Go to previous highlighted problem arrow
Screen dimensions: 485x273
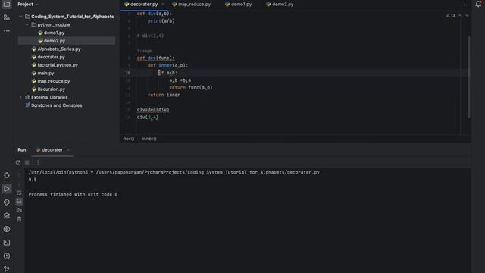click(x=460, y=15)
